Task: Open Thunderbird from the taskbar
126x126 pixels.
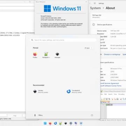Action: point(55,123)
